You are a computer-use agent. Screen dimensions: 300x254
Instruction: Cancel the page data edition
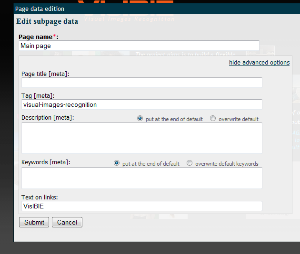point(67,222)
